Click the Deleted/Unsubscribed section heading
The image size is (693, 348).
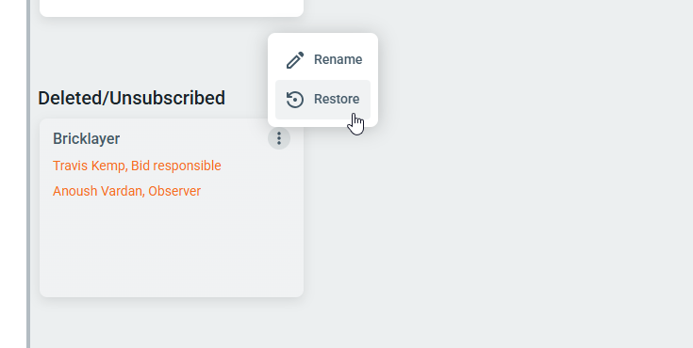tap(132, 98)
